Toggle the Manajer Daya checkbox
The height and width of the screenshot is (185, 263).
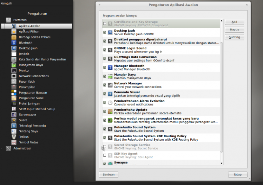[105, 76]
